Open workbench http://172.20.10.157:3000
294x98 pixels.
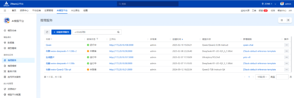(x=121, y=57)
